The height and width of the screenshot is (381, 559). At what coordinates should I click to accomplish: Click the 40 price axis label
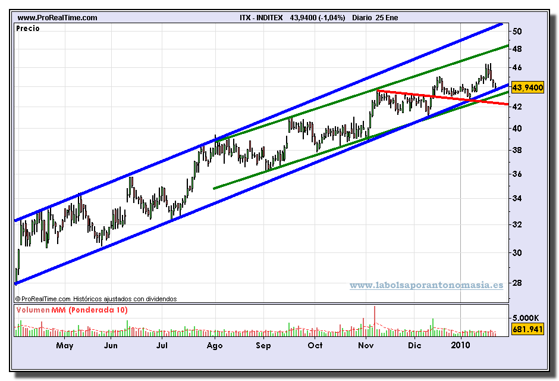click(517, 129)
